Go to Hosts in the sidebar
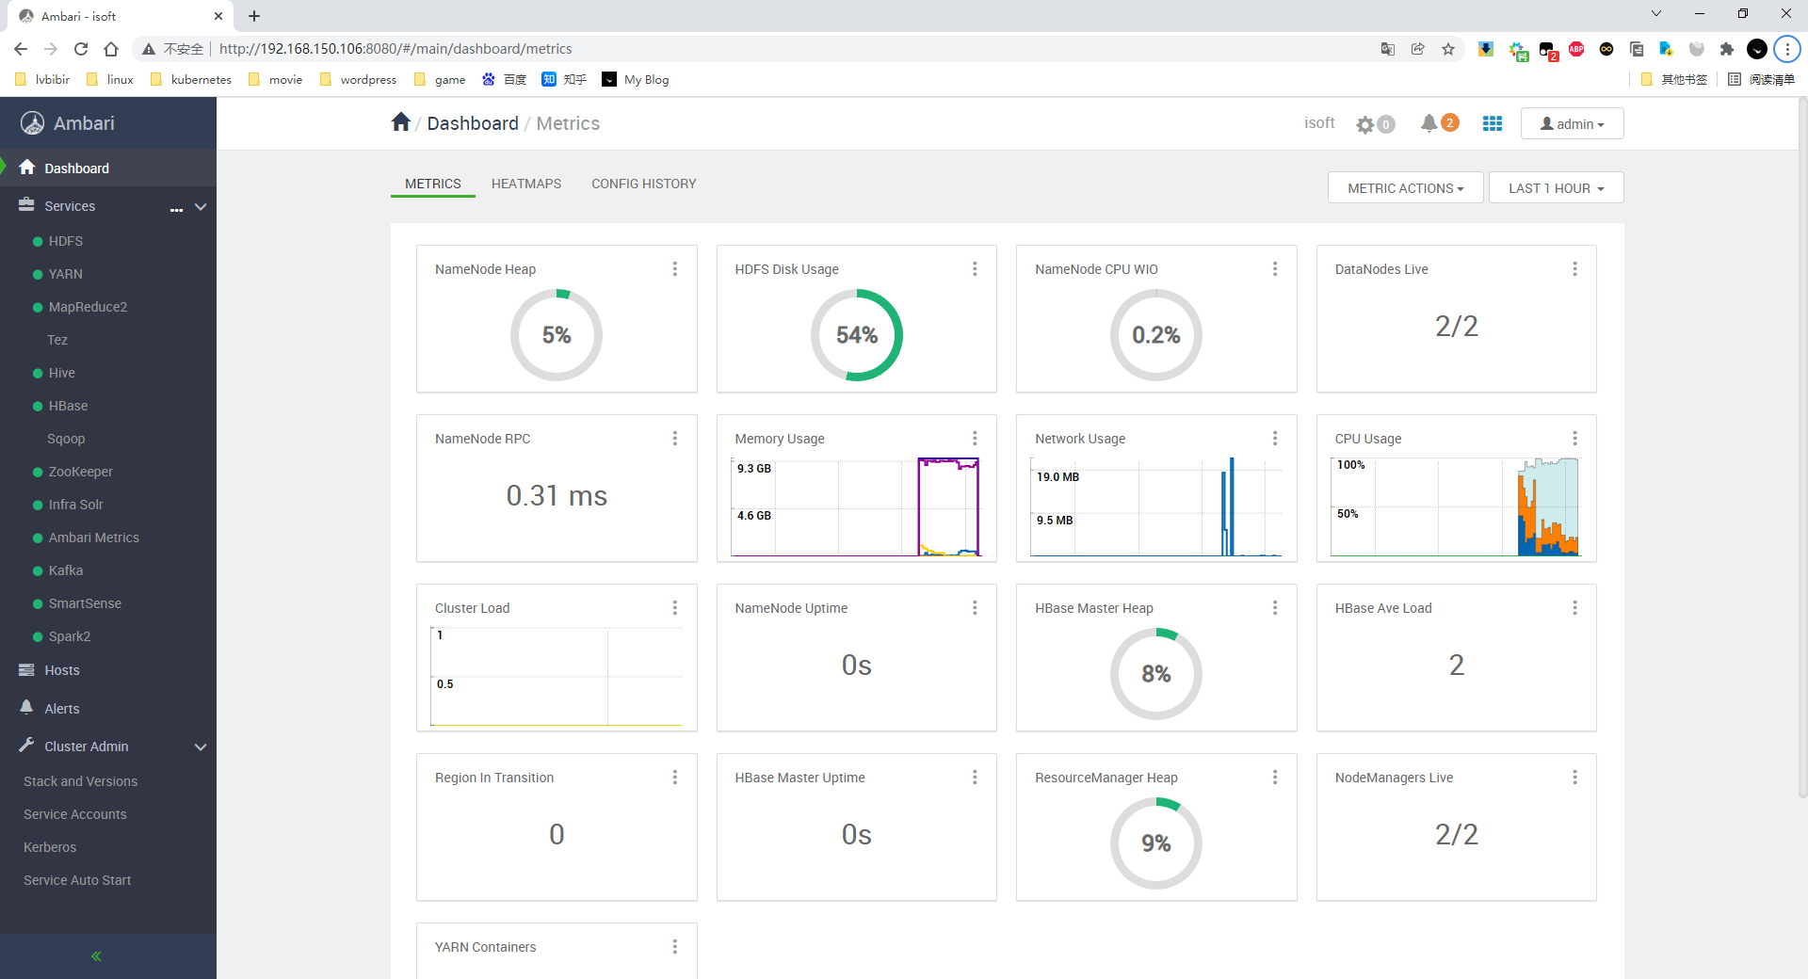 (x=62, y=670)
